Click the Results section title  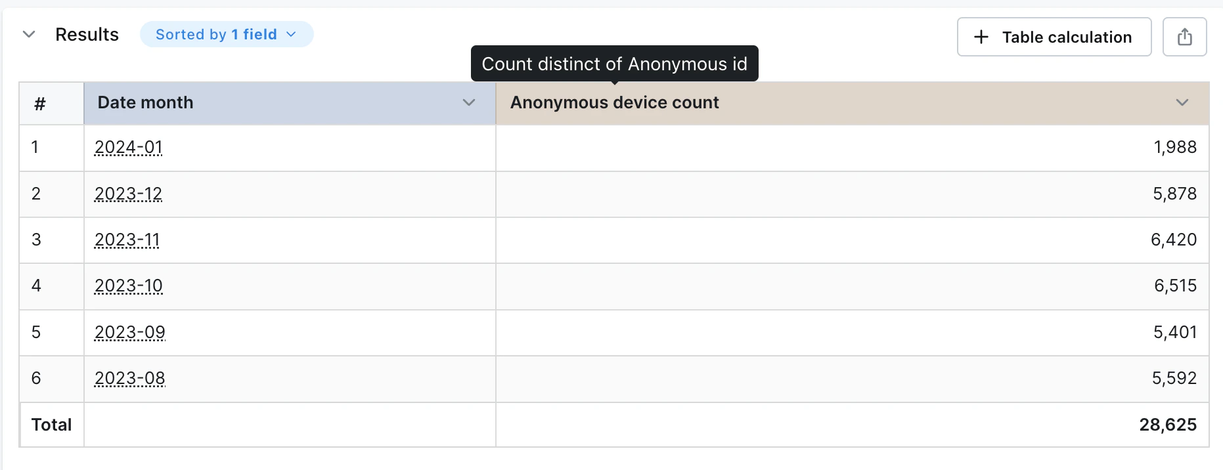click(87, 34)
